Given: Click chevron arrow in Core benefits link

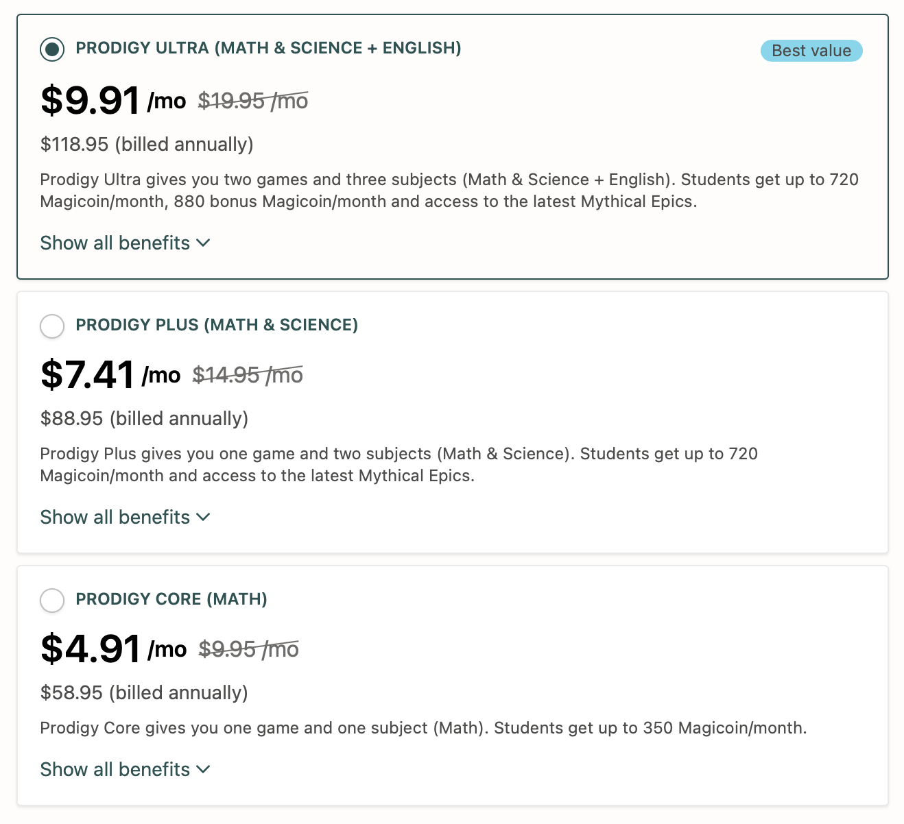Looking at the screenshot, I should coord(203,769).
